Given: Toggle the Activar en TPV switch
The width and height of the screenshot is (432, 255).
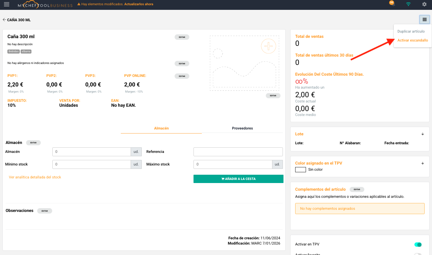Looking at the screenshot, I should (x=418, y=245).
